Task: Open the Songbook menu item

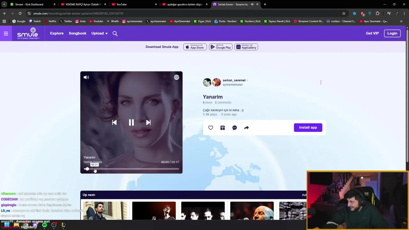Action: [78, 33]
